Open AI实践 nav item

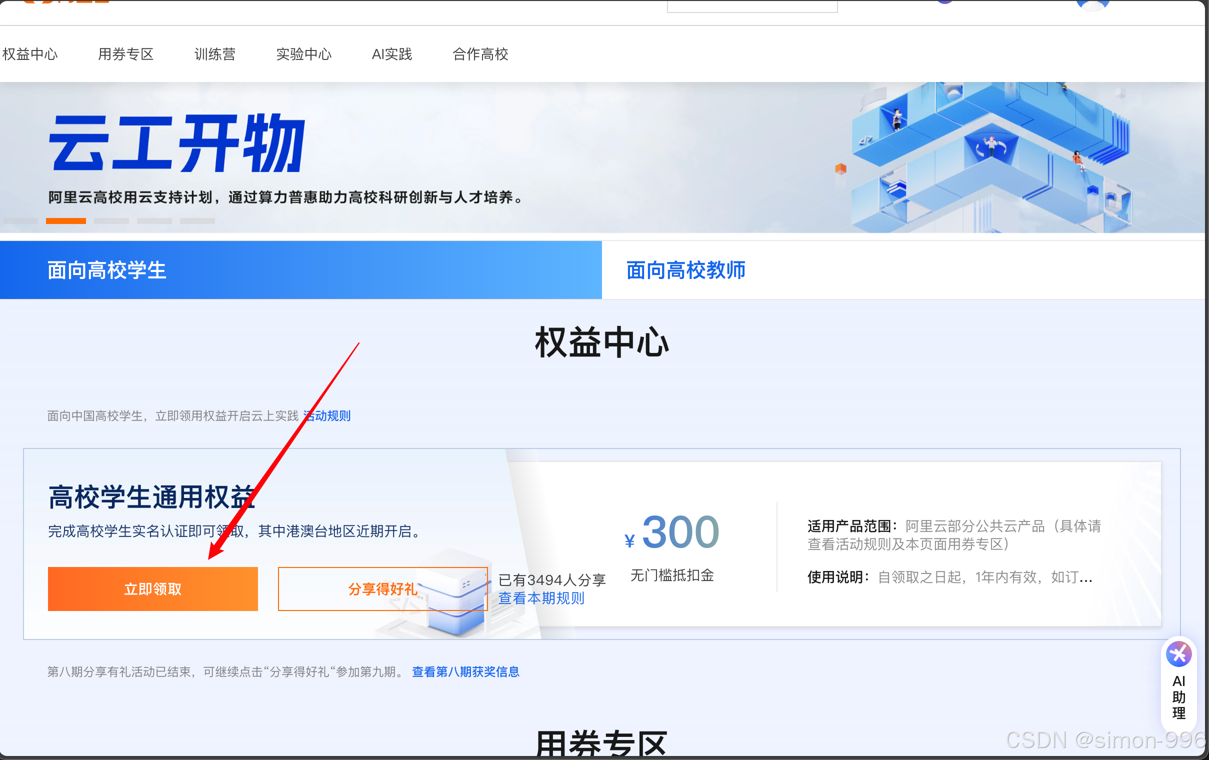(x=391, y=54)
